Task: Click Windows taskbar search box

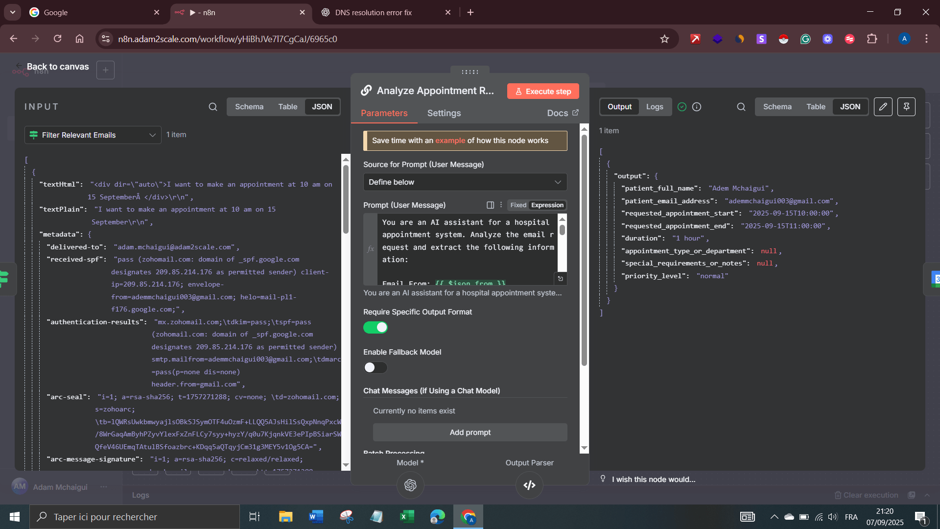Action: 135,517
